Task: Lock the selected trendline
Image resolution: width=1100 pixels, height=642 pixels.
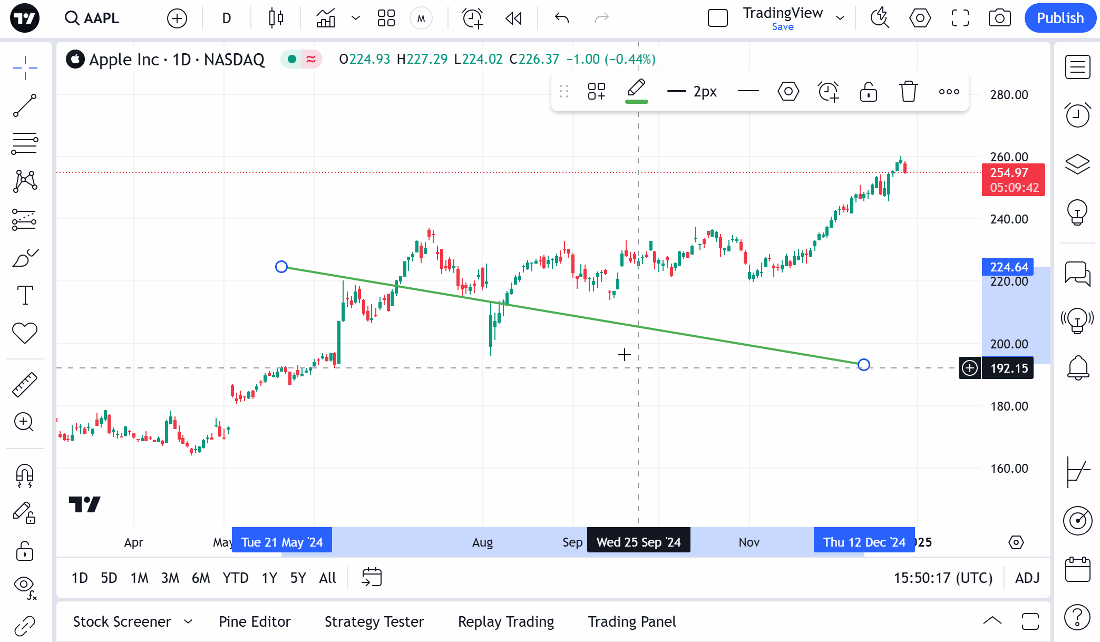Action: point(868,91)
